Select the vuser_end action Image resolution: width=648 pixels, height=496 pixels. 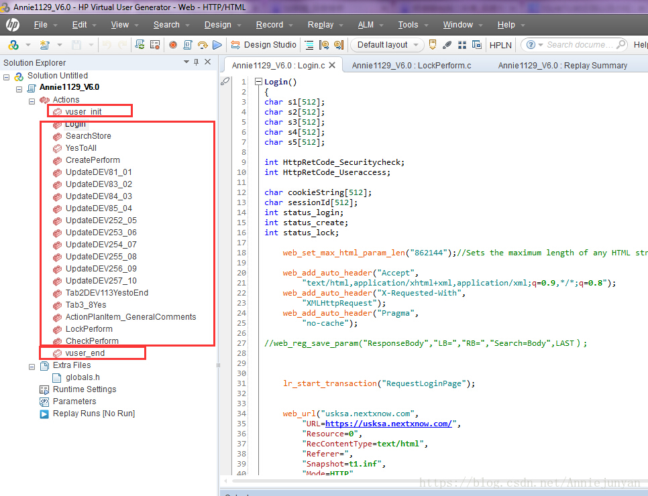[85, 353]
